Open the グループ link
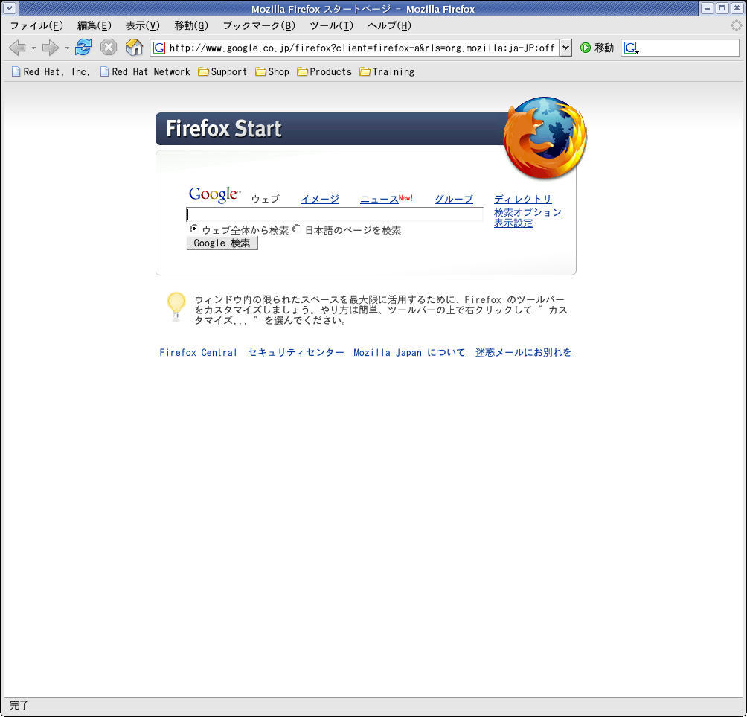 [x=454, y=199]
